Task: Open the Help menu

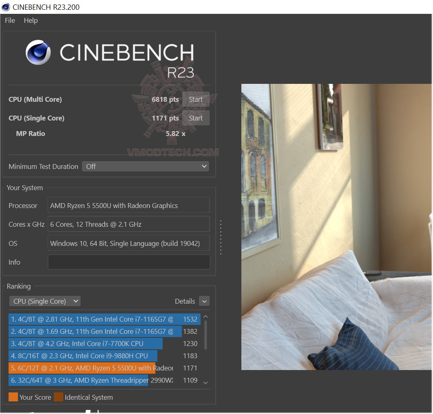Action: [31, 20]
